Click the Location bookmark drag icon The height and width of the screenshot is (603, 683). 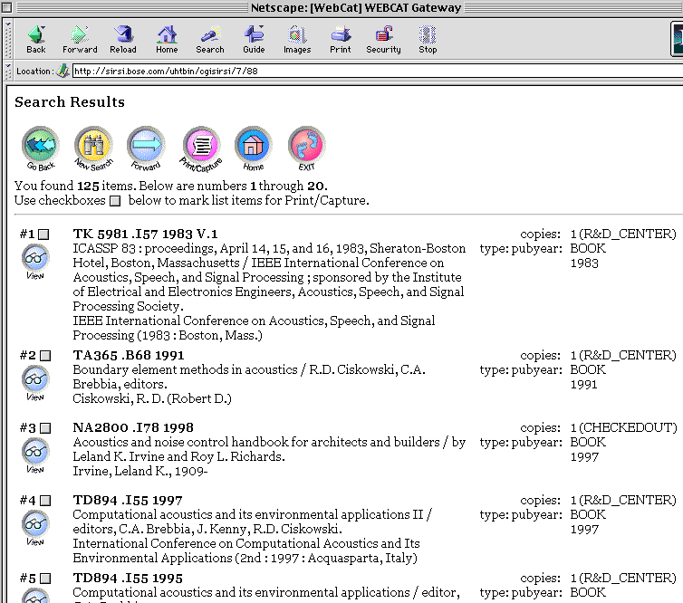click(x=63, y=71)
